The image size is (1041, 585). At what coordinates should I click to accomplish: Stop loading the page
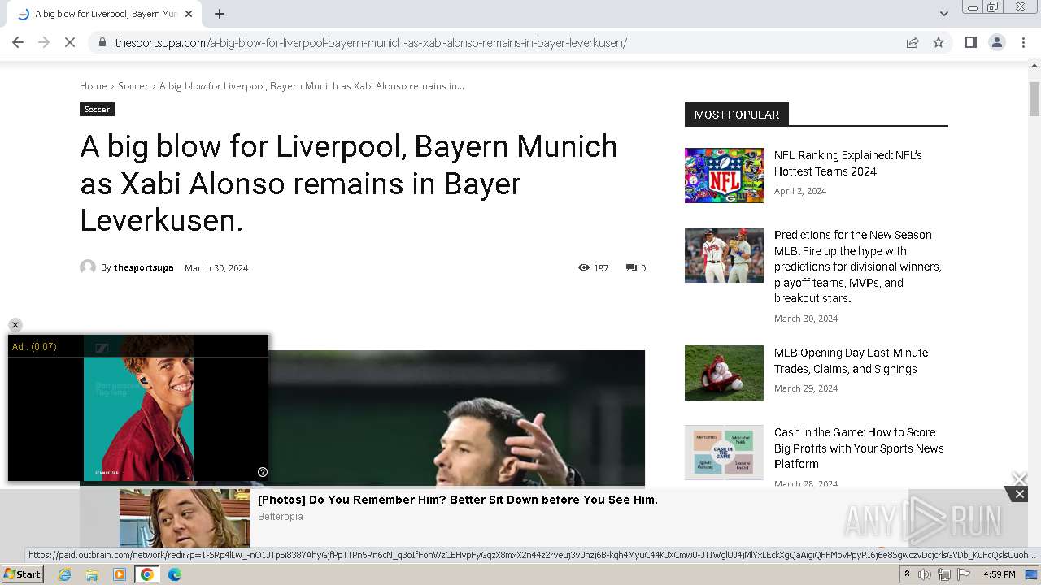tap(70, 42)
